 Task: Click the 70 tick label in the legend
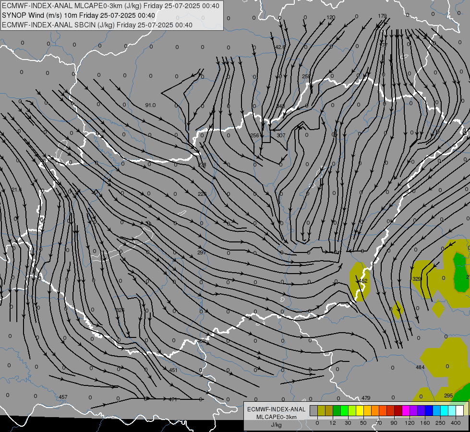379,423
